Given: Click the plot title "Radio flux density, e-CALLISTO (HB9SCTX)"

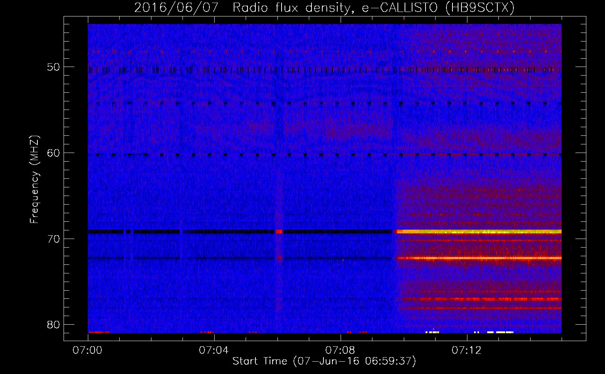Looking at the screenshot, I should [x=373, y=7].
